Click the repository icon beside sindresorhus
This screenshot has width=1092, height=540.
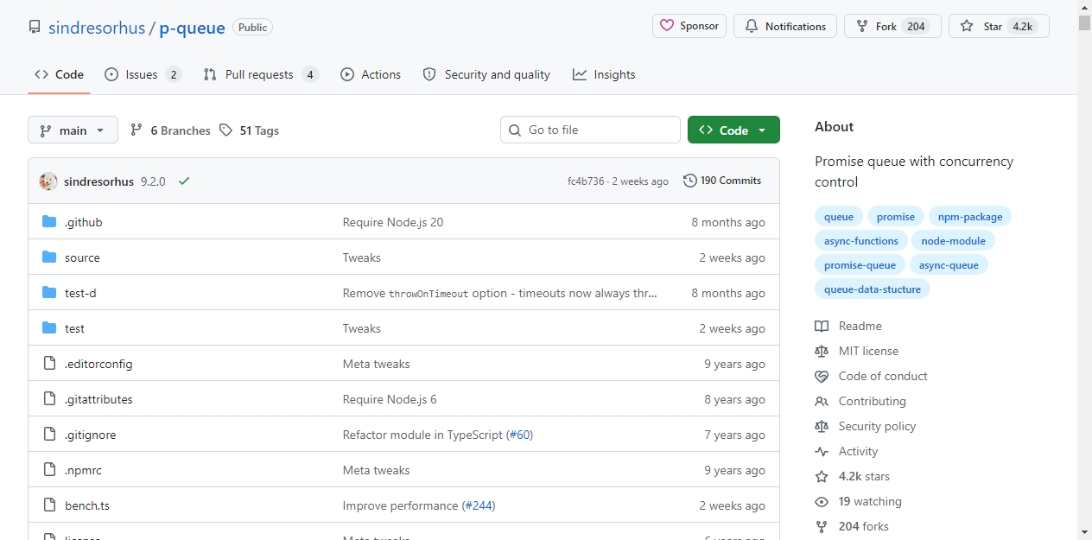tap(35, 27)
